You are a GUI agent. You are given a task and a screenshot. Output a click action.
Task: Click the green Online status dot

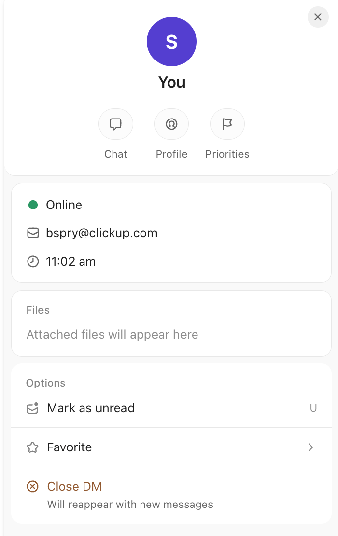click(33, 205)
